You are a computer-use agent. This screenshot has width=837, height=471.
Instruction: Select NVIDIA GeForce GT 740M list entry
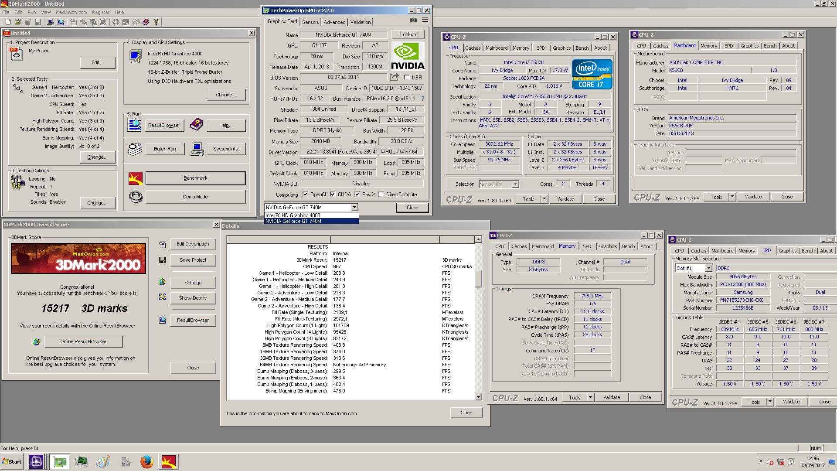tap(312, 221)
